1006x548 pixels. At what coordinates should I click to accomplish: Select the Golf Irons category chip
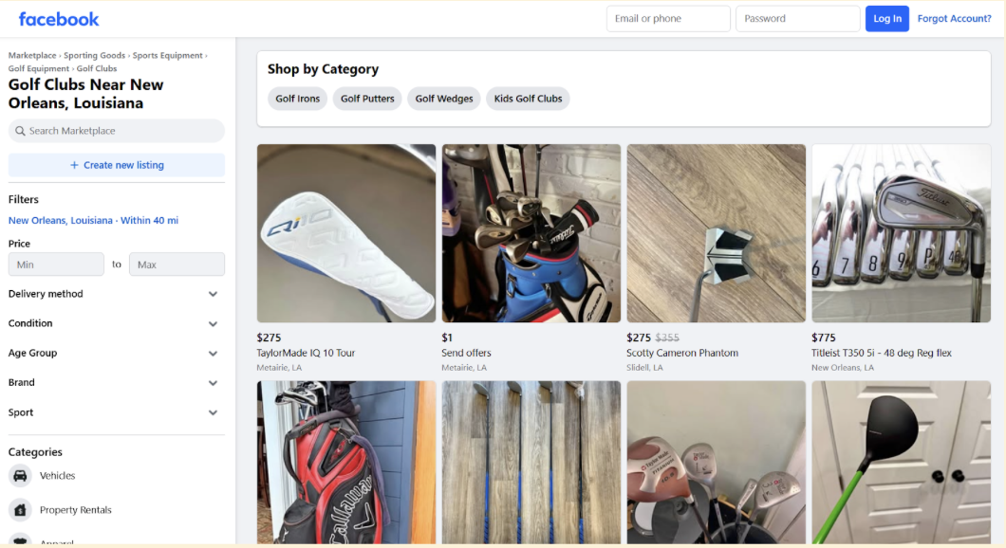(x=297, y=98)
